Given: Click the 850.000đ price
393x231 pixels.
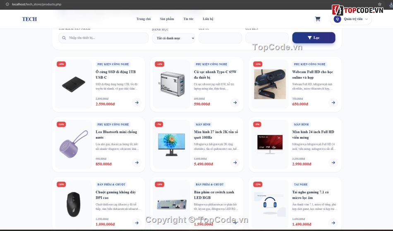Looking at the screenshot, I should point(103,164).
